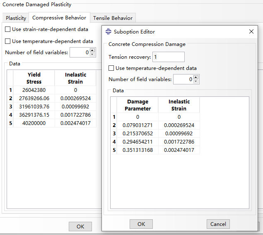Open the Tensile Behavior tab
Image resolution: width=263 pixels, height=235 pixels.
tap(113, 18)
